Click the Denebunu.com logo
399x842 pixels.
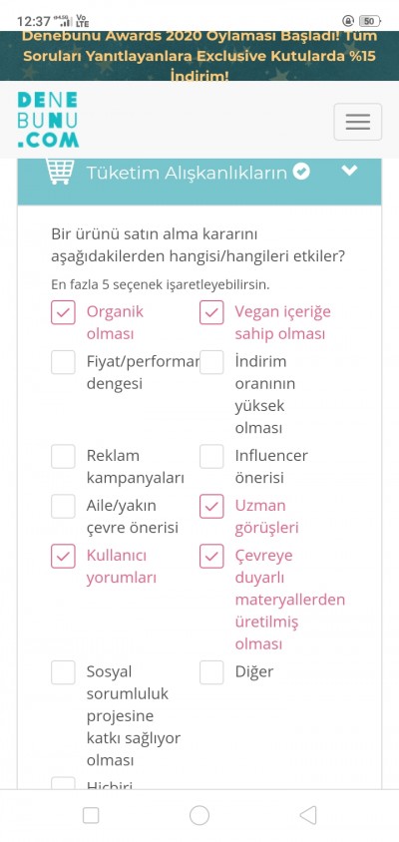48,120
